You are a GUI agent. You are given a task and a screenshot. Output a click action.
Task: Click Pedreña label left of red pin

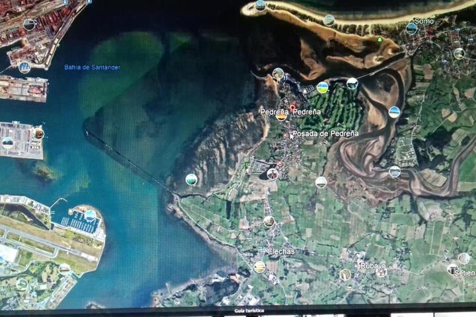click(274, 112)
